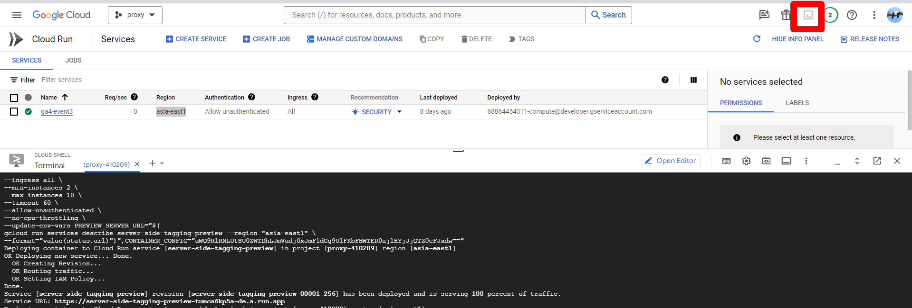Open the main navigation hamburger menu

[x=17, y=15]
